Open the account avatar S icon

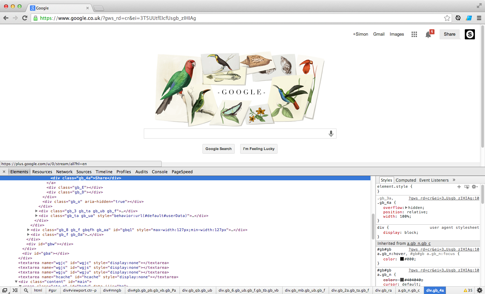click(x=470, y=34)
